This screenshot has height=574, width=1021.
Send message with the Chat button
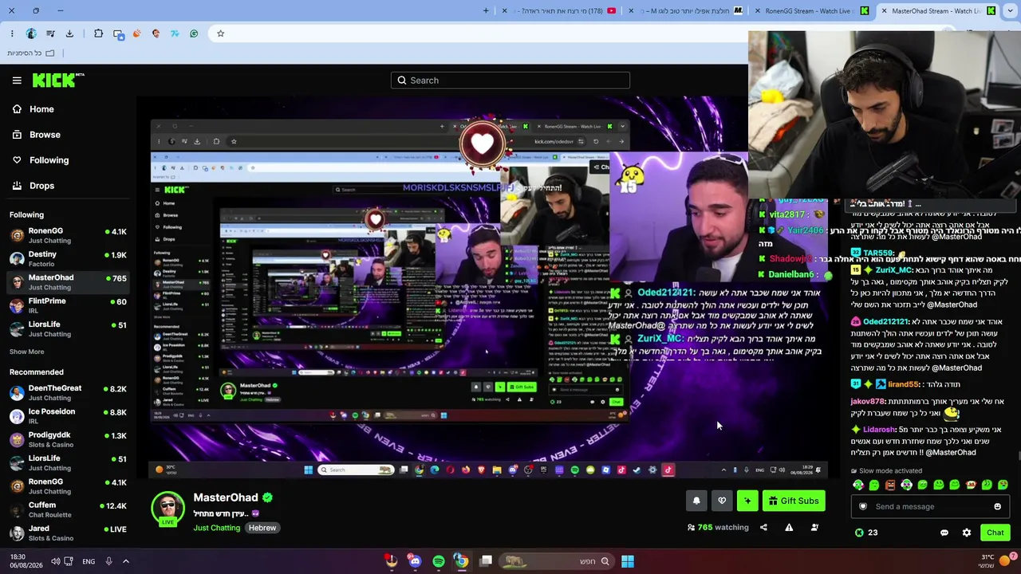(995, 533)
